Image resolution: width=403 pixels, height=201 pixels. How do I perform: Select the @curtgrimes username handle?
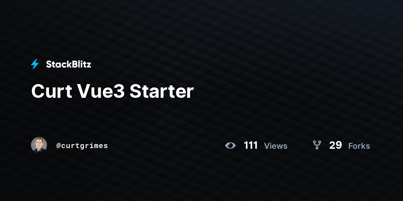[82, 146]
